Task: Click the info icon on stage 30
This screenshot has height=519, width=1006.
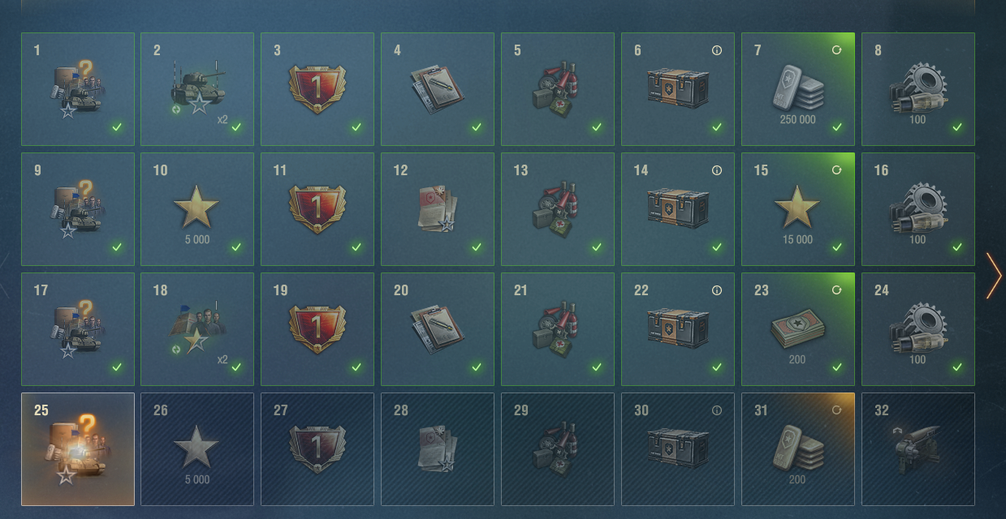Action: pos(716,410)
